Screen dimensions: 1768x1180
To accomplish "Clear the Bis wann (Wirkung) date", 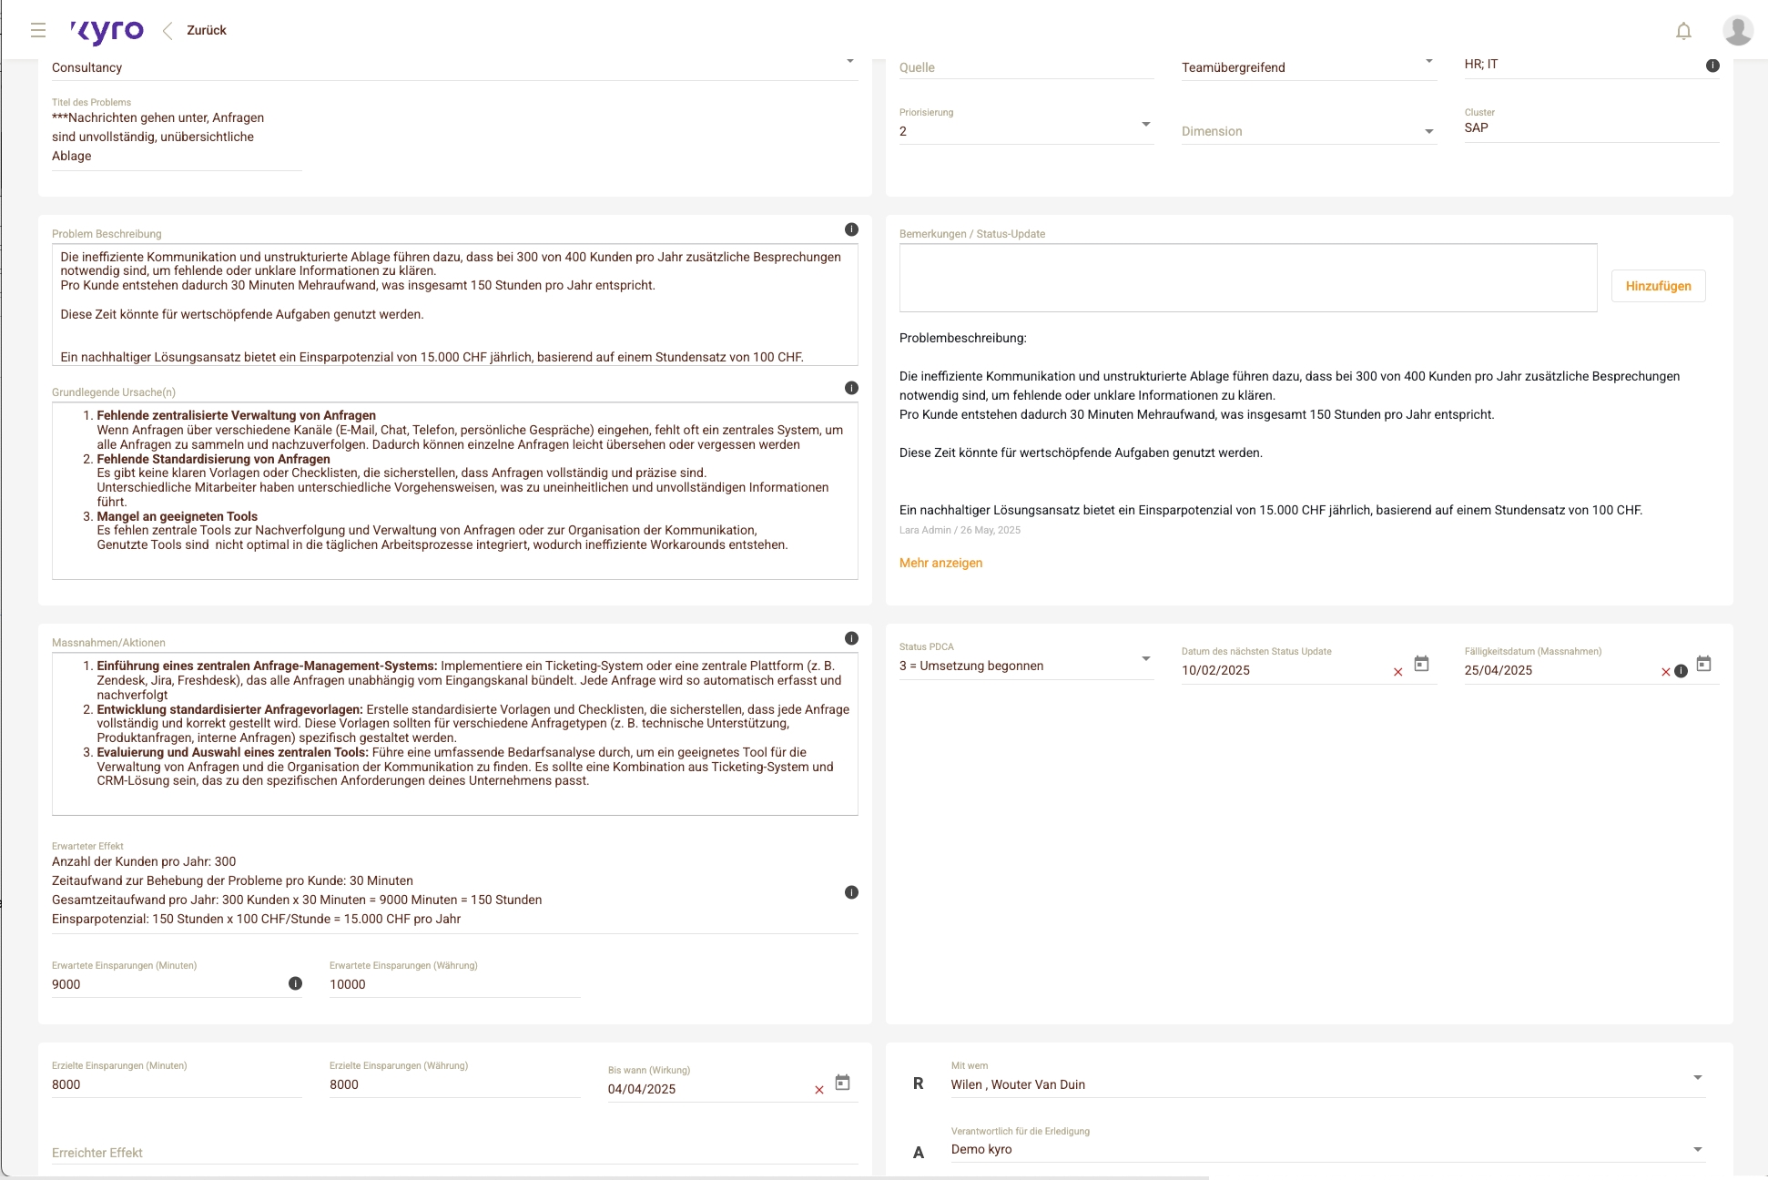I will coord(818,1090).
